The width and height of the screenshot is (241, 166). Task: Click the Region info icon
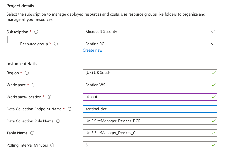pos(27,73)
